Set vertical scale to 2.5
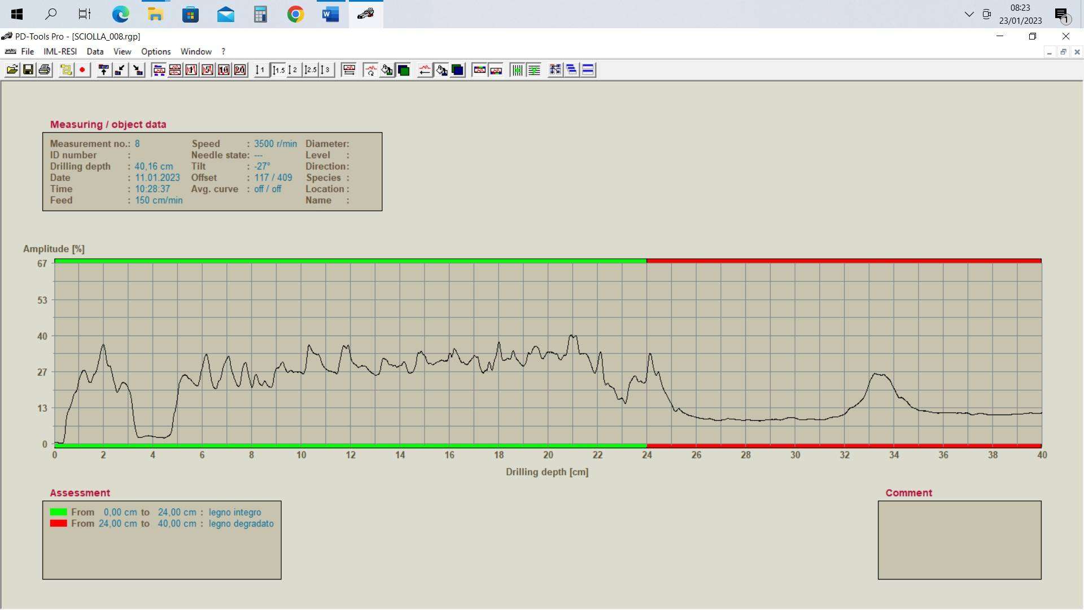This screenshot has width=1084, height=610. (311, 70)
